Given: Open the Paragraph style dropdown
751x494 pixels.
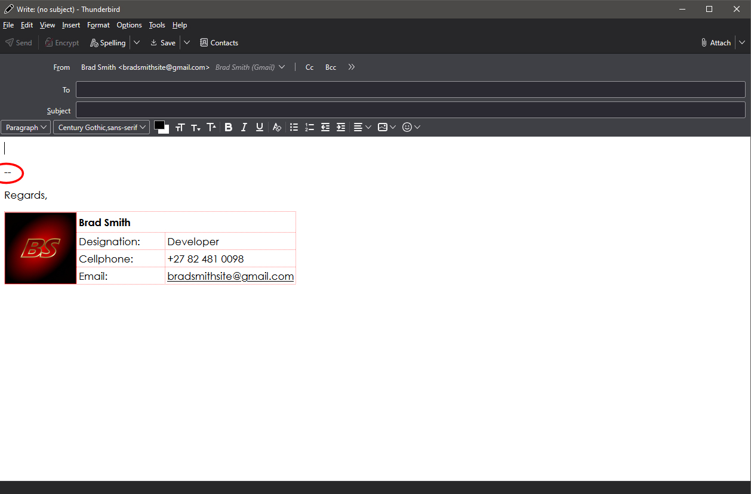Looking at the screenshot, I should [x=26, y=128].
